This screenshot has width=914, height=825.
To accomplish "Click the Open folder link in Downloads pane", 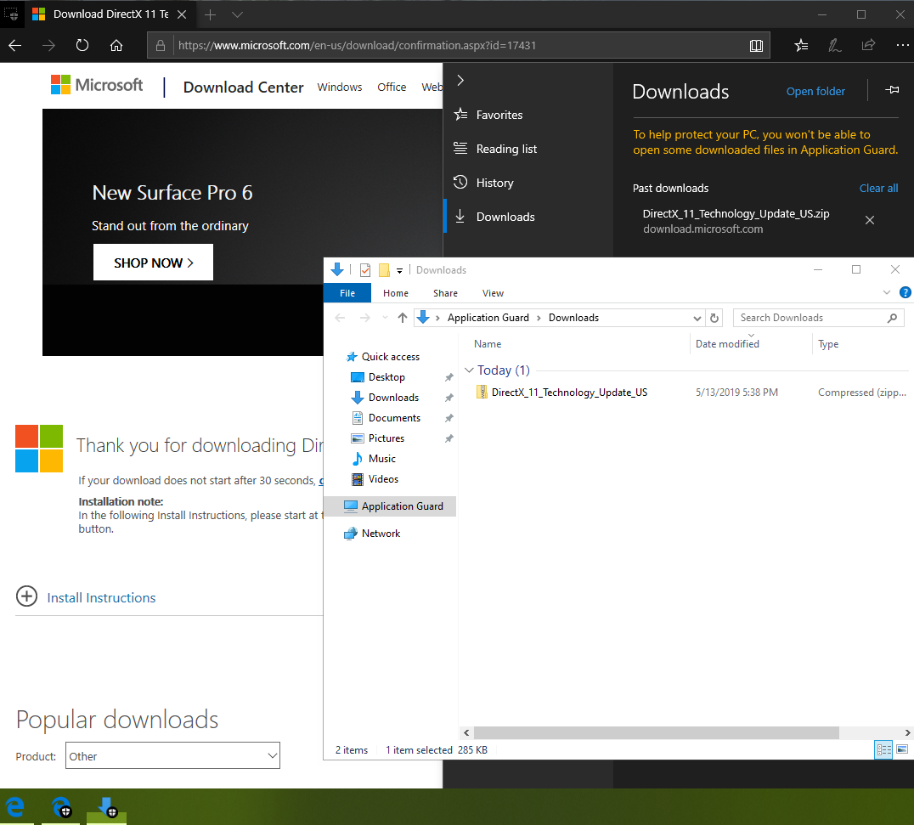I will [x=815, y=91].
